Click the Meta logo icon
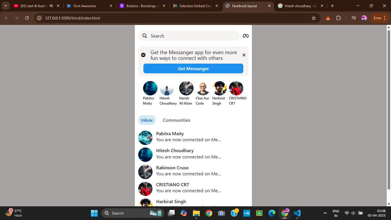Viewport: 391px width, 220px height. 245,36
